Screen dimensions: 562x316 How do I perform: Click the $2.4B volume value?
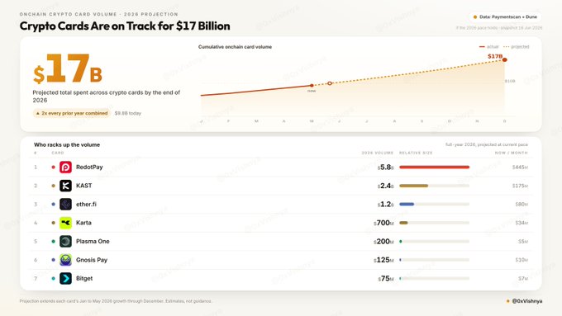[386, 186]
